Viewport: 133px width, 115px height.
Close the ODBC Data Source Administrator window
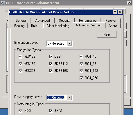click(x=130, y=3)
